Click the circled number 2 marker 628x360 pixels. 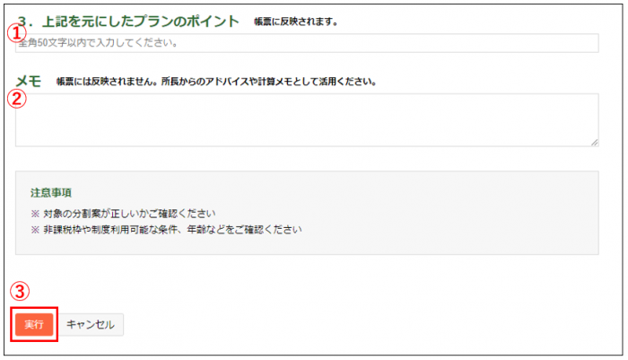(x=17, y=98)
